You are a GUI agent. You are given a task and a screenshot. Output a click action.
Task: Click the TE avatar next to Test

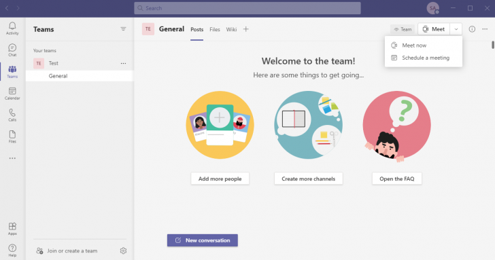point(39,63)
